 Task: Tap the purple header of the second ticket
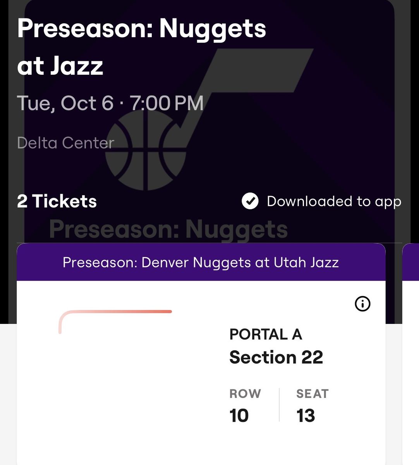[x=411, y=262]
